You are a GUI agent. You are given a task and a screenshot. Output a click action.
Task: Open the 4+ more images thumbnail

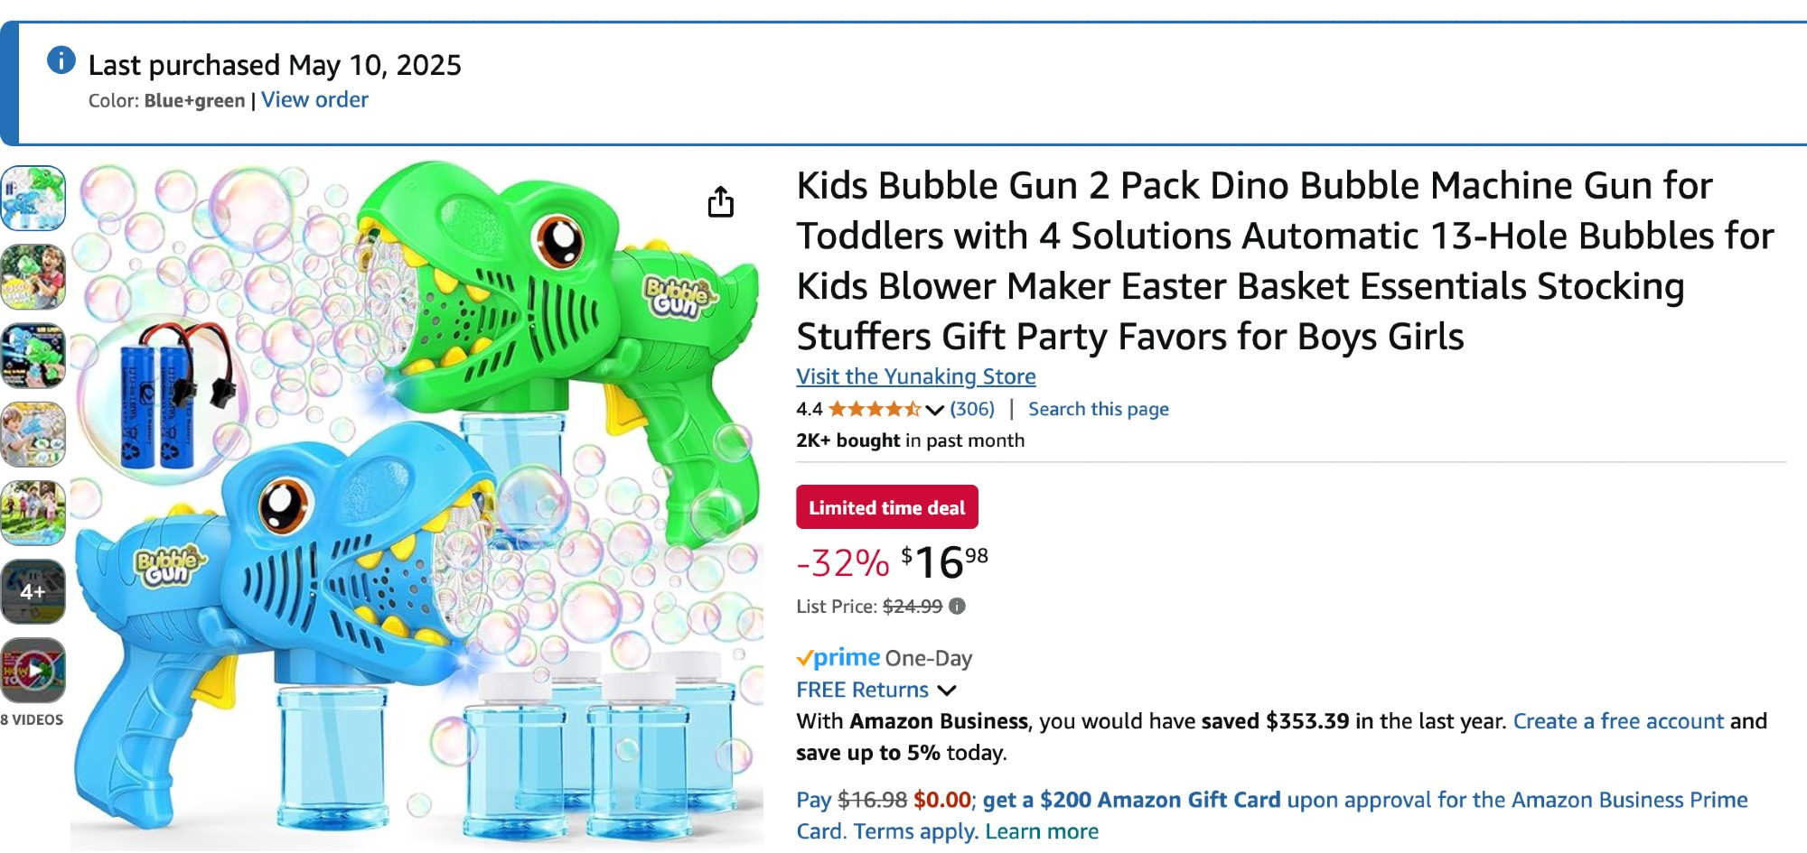tap(33, 591)
